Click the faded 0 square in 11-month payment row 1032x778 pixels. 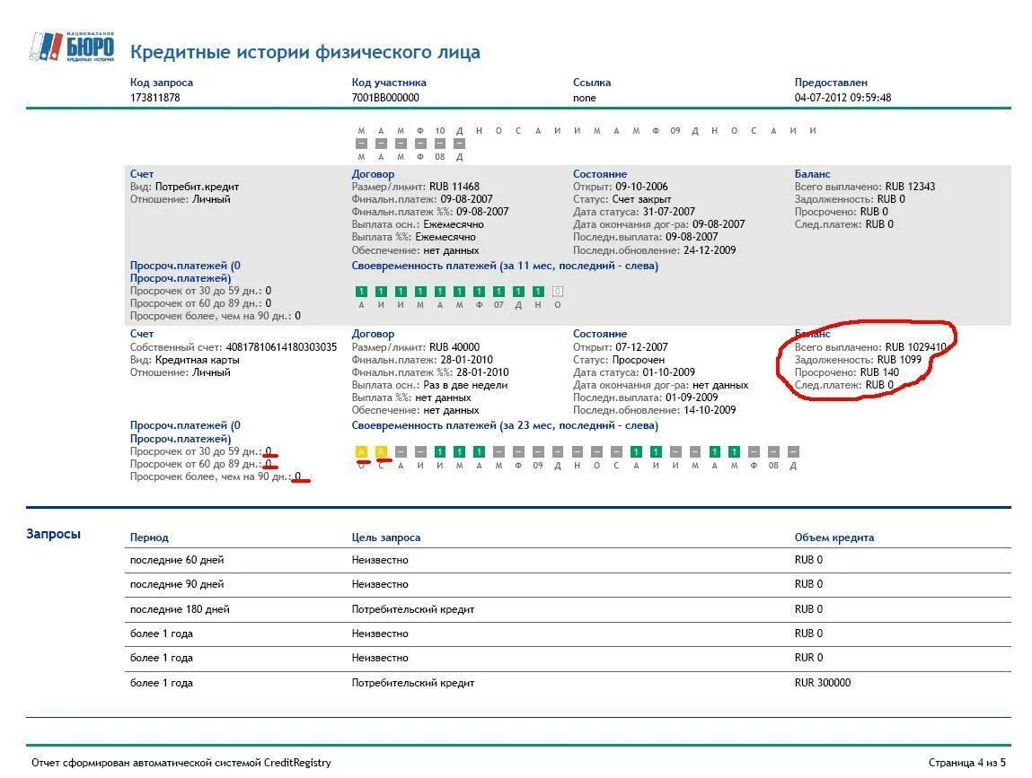pos(558,292)
